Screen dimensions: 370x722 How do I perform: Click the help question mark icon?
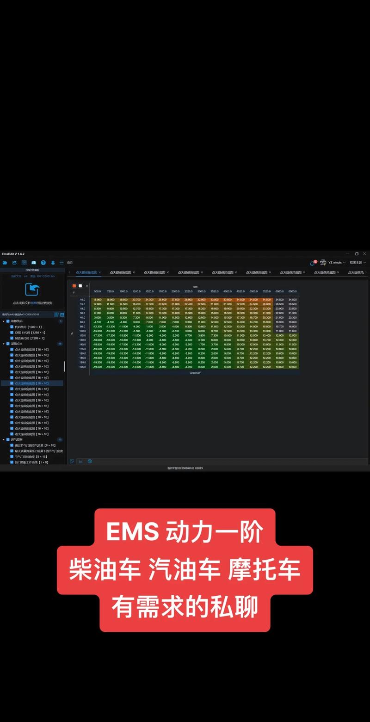pyautogui.click(x=43, y=263)
